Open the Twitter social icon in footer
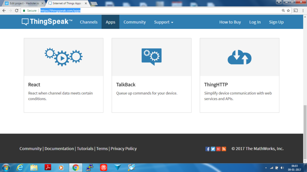This screenshot has width=307, height=172. pos(213,149)
